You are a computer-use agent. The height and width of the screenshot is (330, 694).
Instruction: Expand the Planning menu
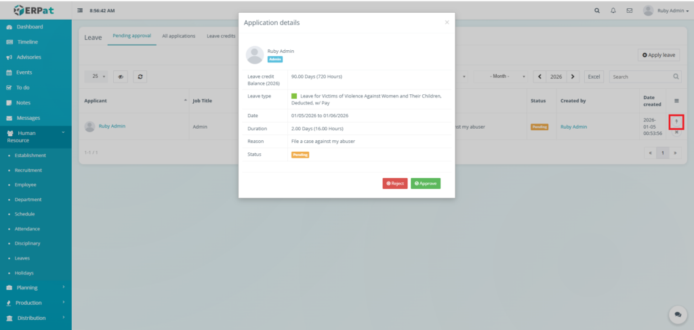[36, 287]
